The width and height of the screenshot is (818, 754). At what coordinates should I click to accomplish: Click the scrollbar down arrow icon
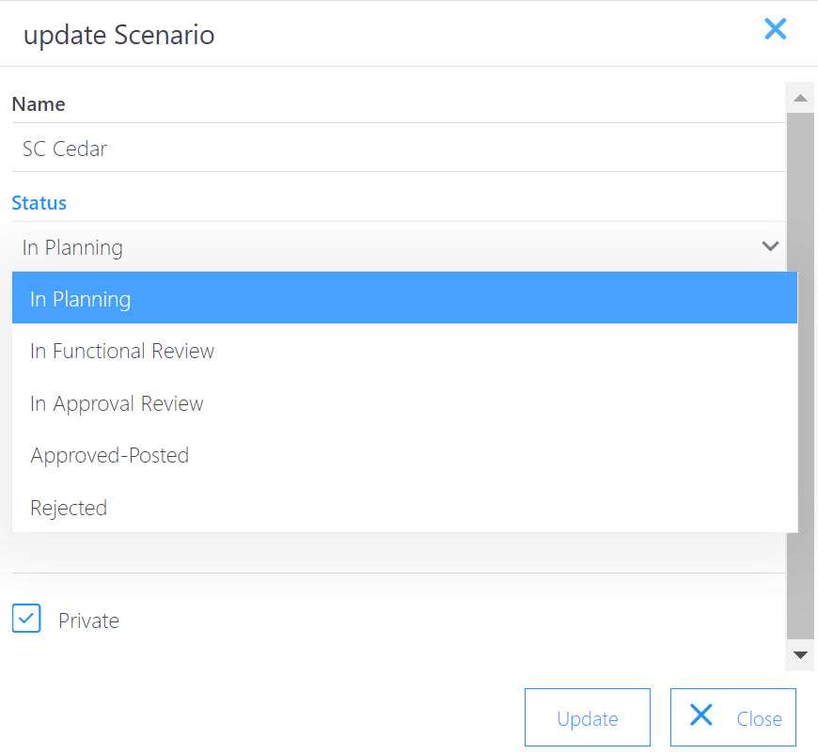point(800,655)
